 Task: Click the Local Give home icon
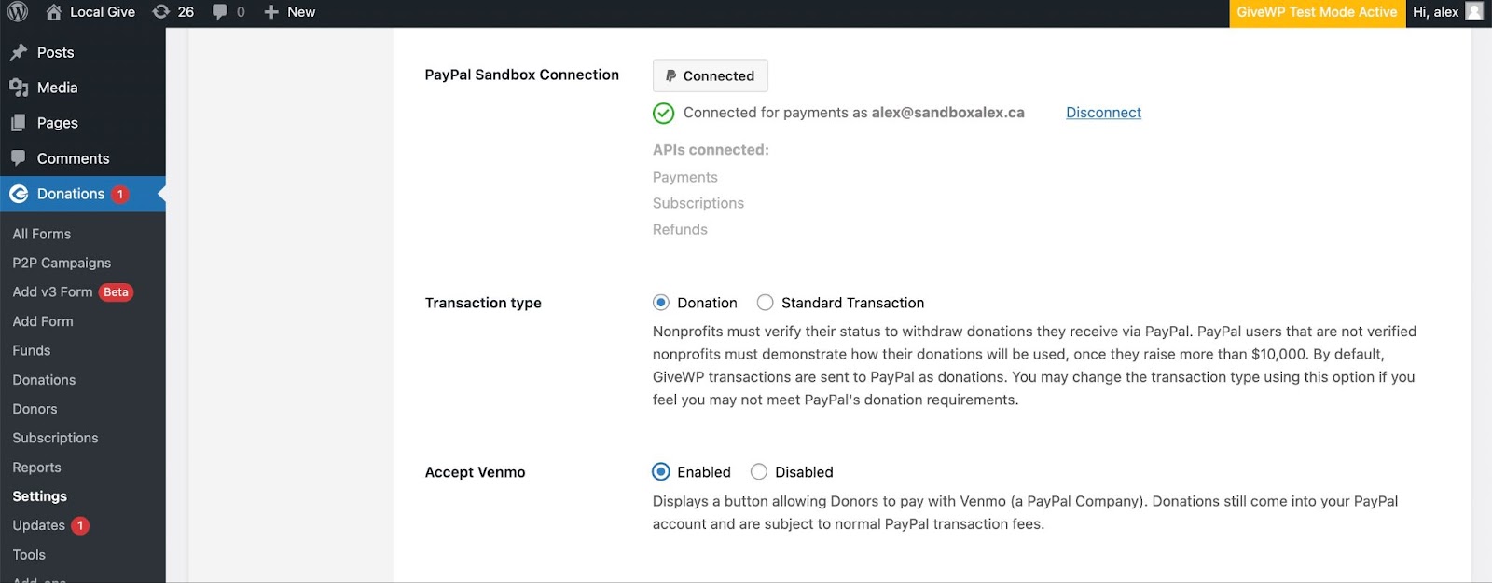tap(53, 12)
